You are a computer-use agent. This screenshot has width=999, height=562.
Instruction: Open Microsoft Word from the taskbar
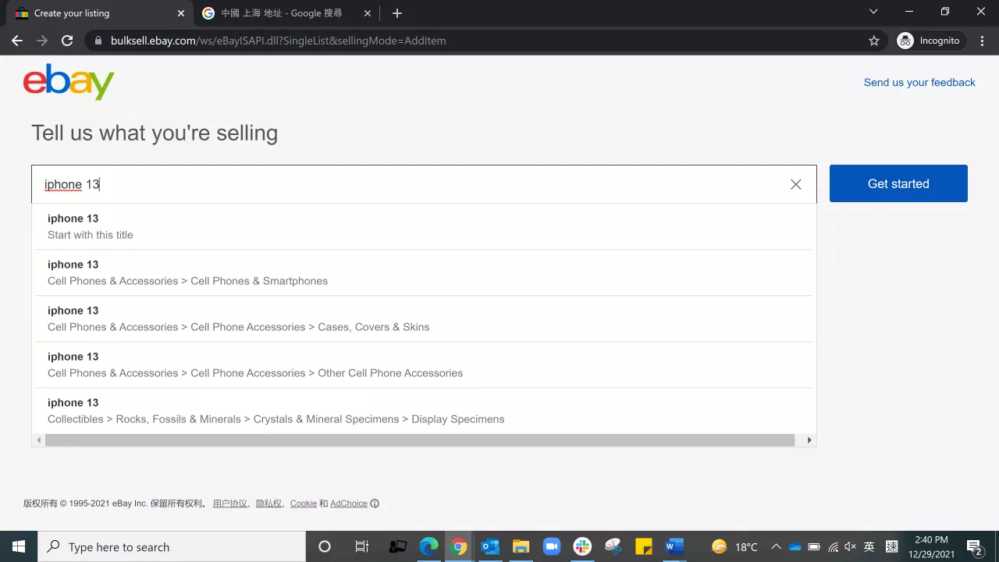tap(674, 546)
